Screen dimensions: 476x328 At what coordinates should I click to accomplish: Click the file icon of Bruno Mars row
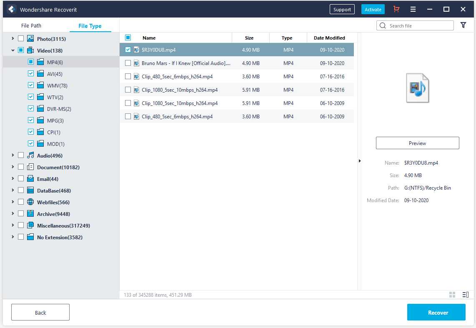(x=136, y=63)
